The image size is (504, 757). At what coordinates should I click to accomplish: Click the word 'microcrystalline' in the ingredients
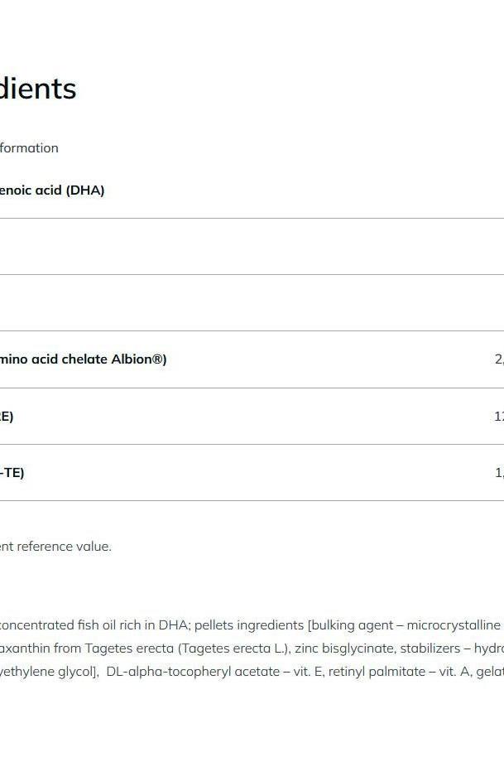pos(454,625)
